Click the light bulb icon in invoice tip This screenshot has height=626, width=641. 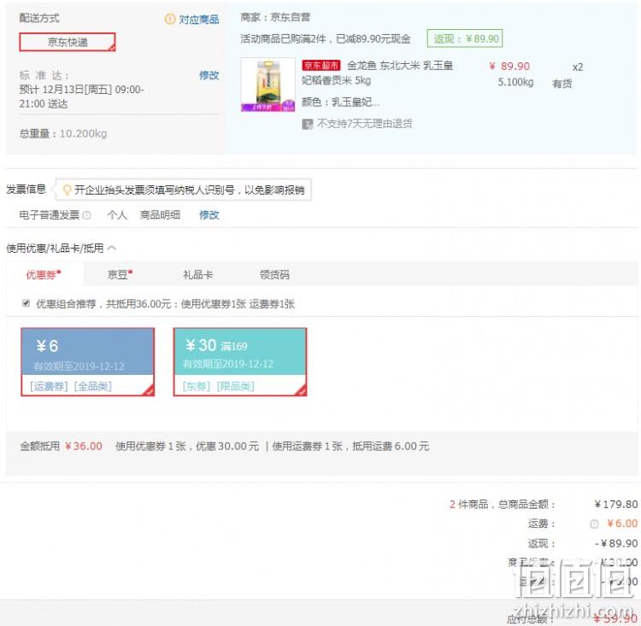pos(67,190)
